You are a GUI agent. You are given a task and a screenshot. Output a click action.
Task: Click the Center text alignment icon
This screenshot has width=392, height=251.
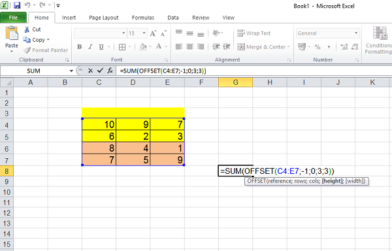click(x=189, y=47)
